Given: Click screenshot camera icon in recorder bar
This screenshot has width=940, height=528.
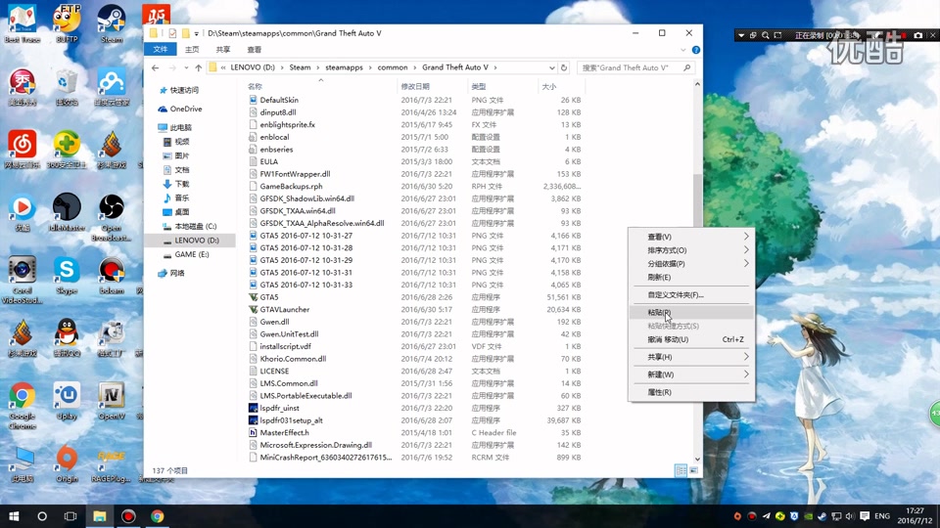Looking at the screenshot, I should [x=917, y=35].
